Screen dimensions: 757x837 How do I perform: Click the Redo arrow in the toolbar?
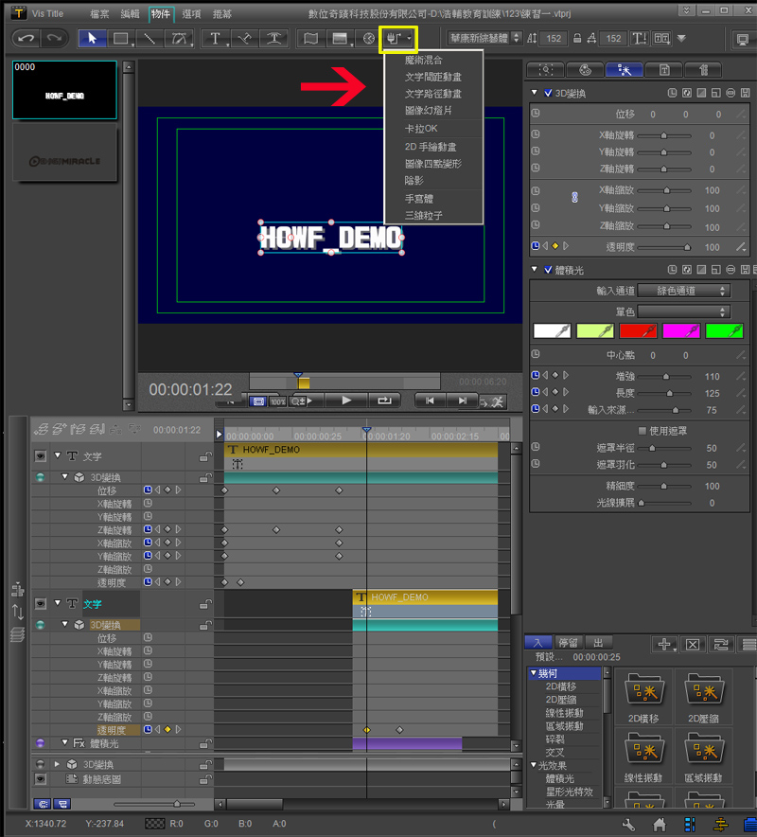[55, 39]
